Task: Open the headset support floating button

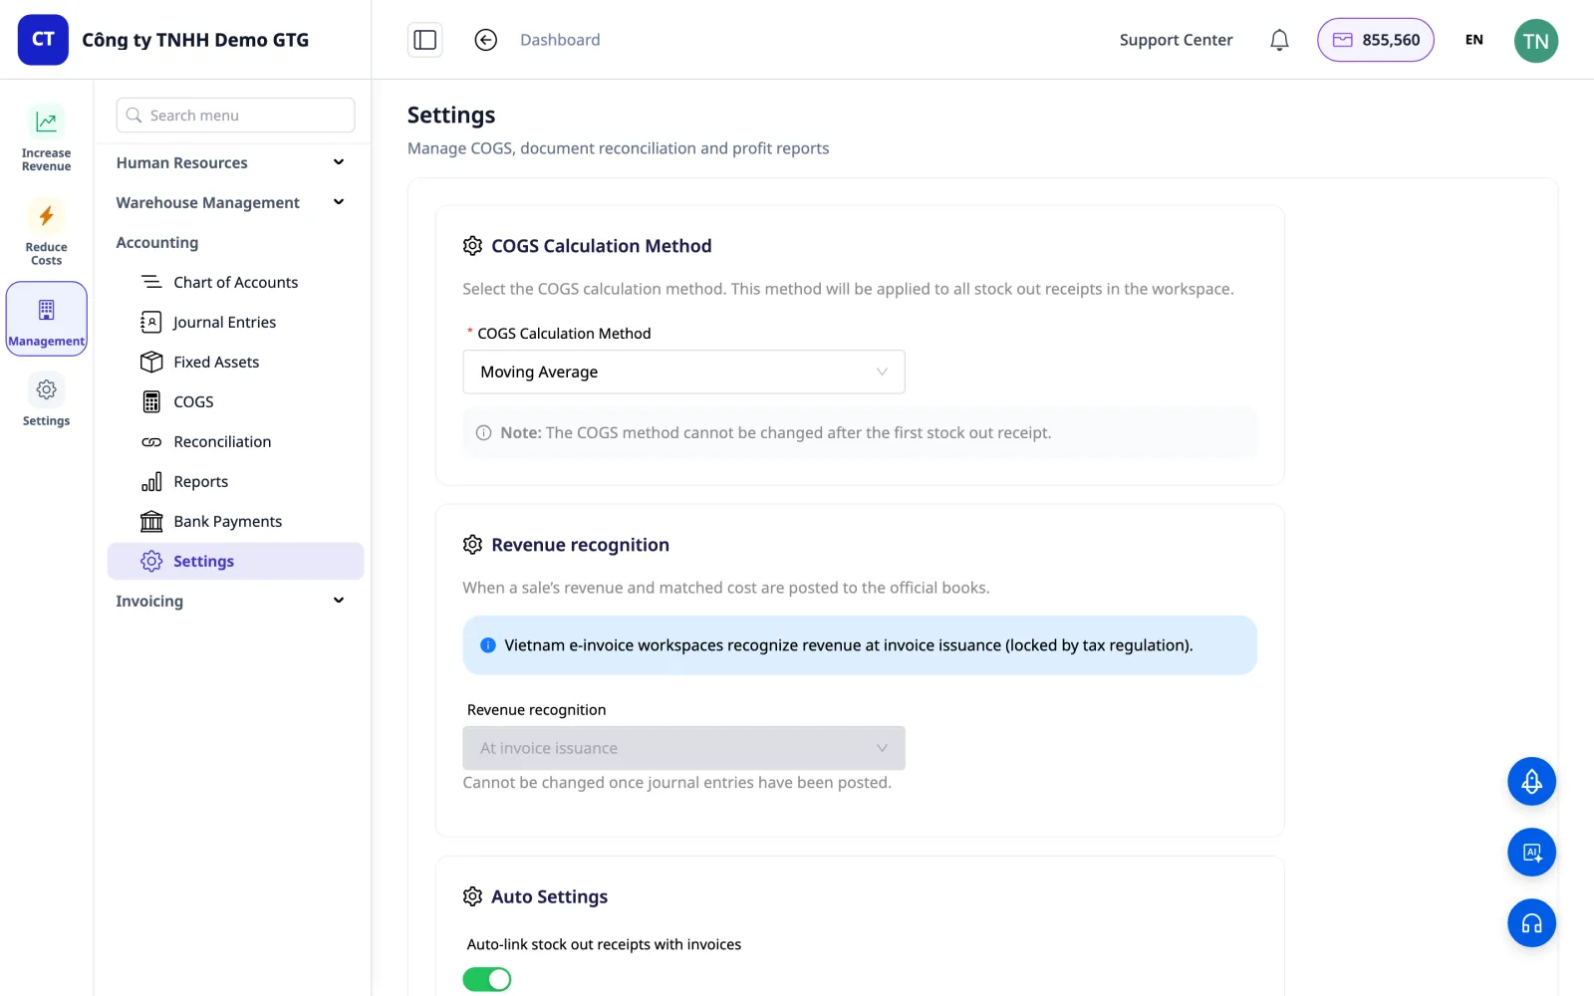Action: (x=1532, y=923)
